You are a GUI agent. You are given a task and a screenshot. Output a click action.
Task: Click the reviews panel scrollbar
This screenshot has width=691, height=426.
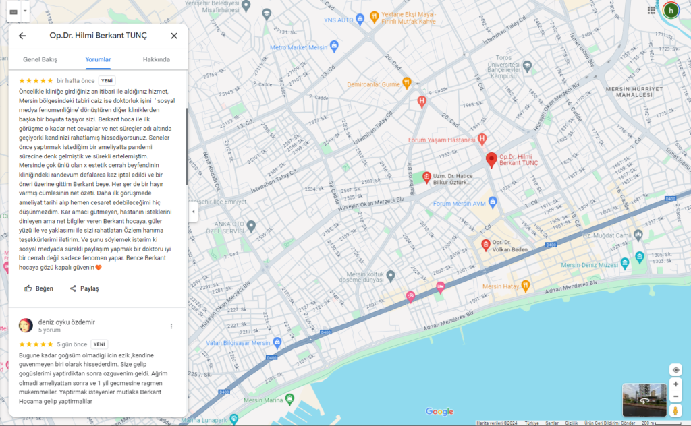[187, 146]
